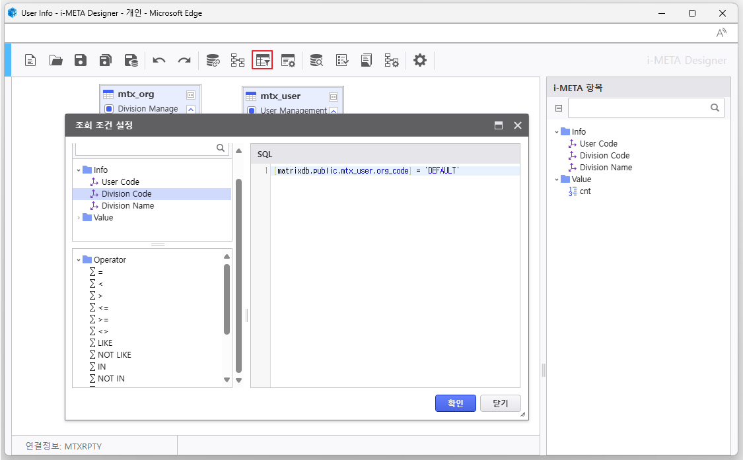Select the <= operator
Screen dimensions: 743x460
(x=99, y=308)
